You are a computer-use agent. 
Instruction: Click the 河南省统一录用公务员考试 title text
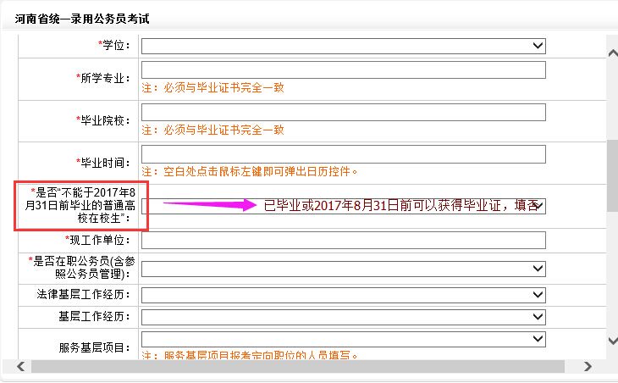tap(81, 18)
